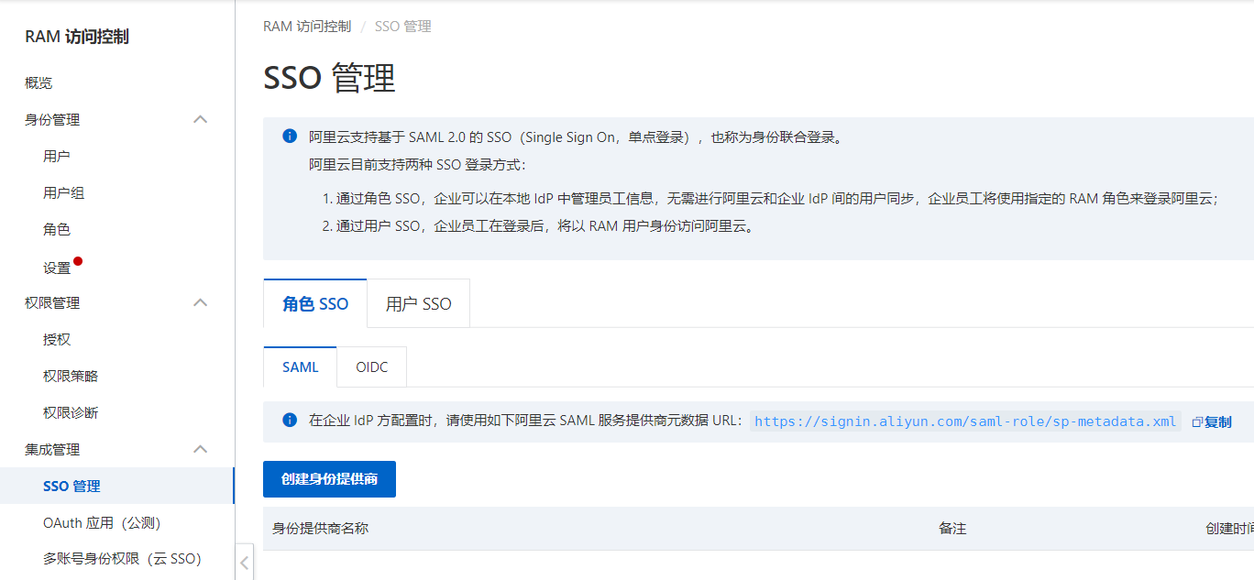Open 概览 in the sidebar
This screenshot has width=1254, height=580.
click(x=38, y=82)
